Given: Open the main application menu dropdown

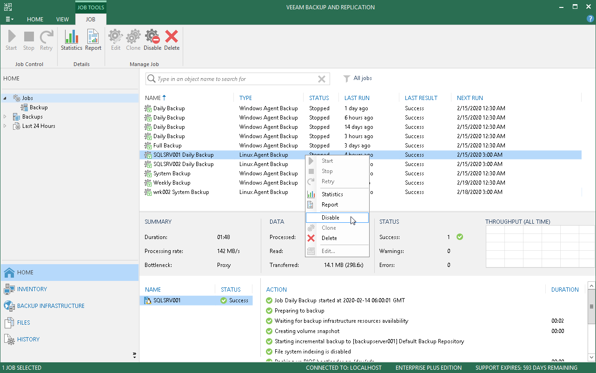Looking at the screenshot, I should [x=9, y=20].
